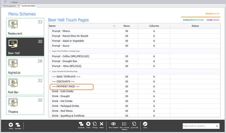Collapse the Standard Ordering Page group
The width and height of the screenshot is (226, 133).
click(x=50, y=72)
